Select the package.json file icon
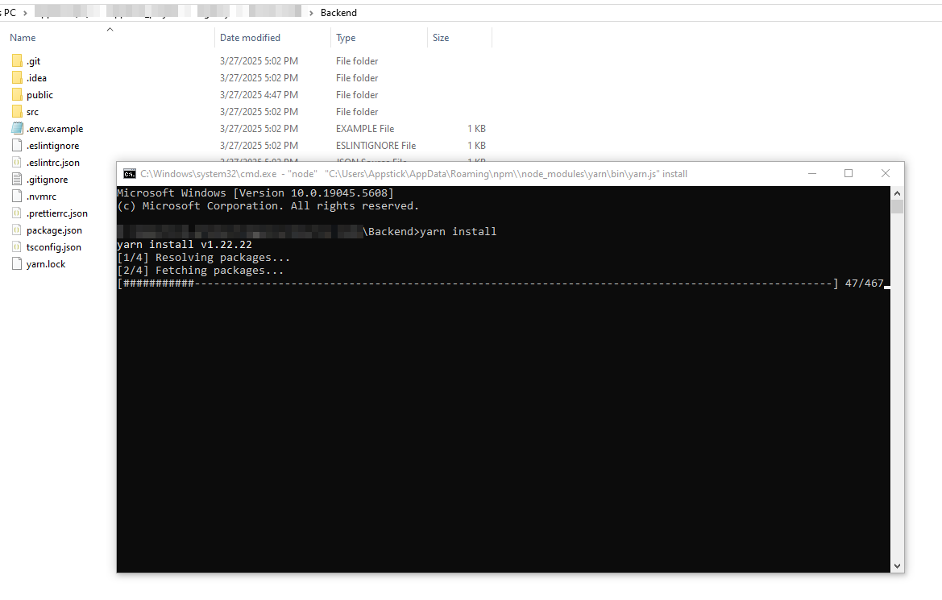Image resolution: width=942 pixels, height=600 pixels. [x=17, y=230]
